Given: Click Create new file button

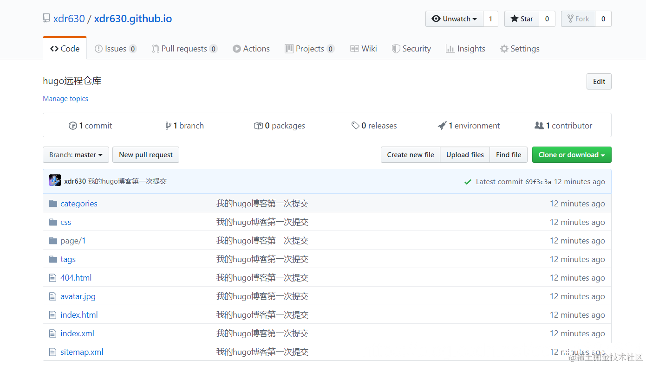Looking at the screenshot, I should click(411, 155).
